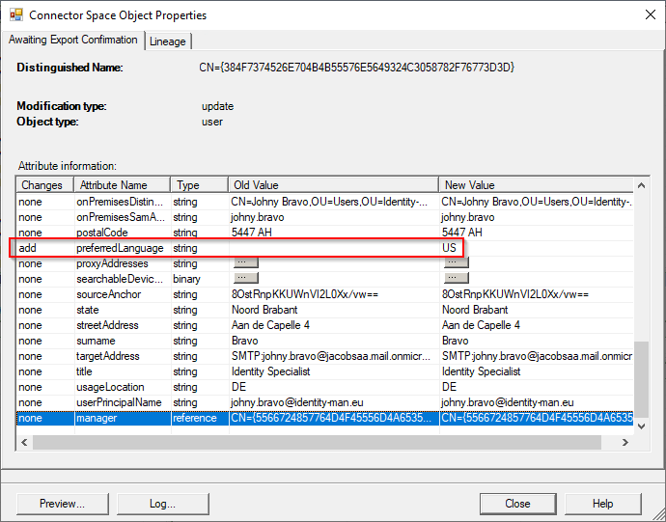Click ellipsis button for proxyAddresses new value
The image size is (666, 522).
[x=457, y=263]
